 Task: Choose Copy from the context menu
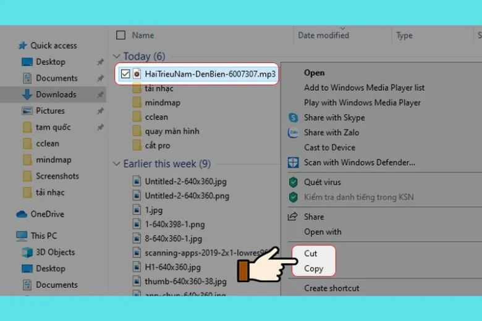(313, 269)
